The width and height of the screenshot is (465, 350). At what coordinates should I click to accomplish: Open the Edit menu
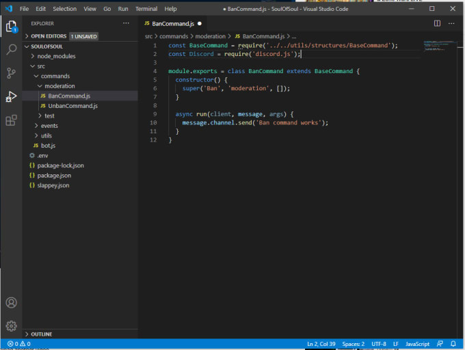point(40,9)
